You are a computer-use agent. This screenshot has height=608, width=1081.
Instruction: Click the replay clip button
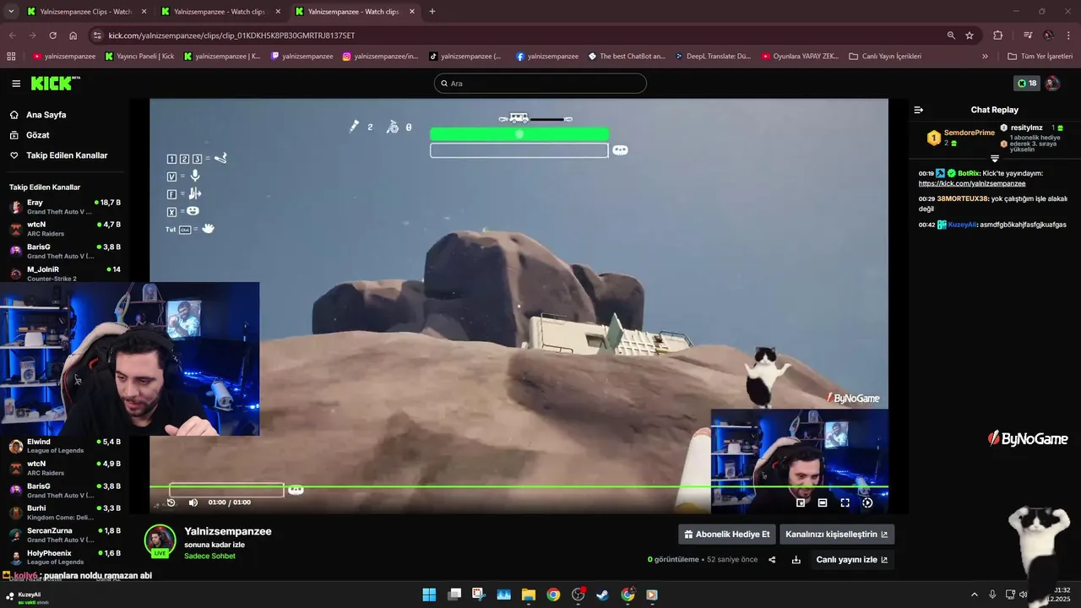point(171,502)
